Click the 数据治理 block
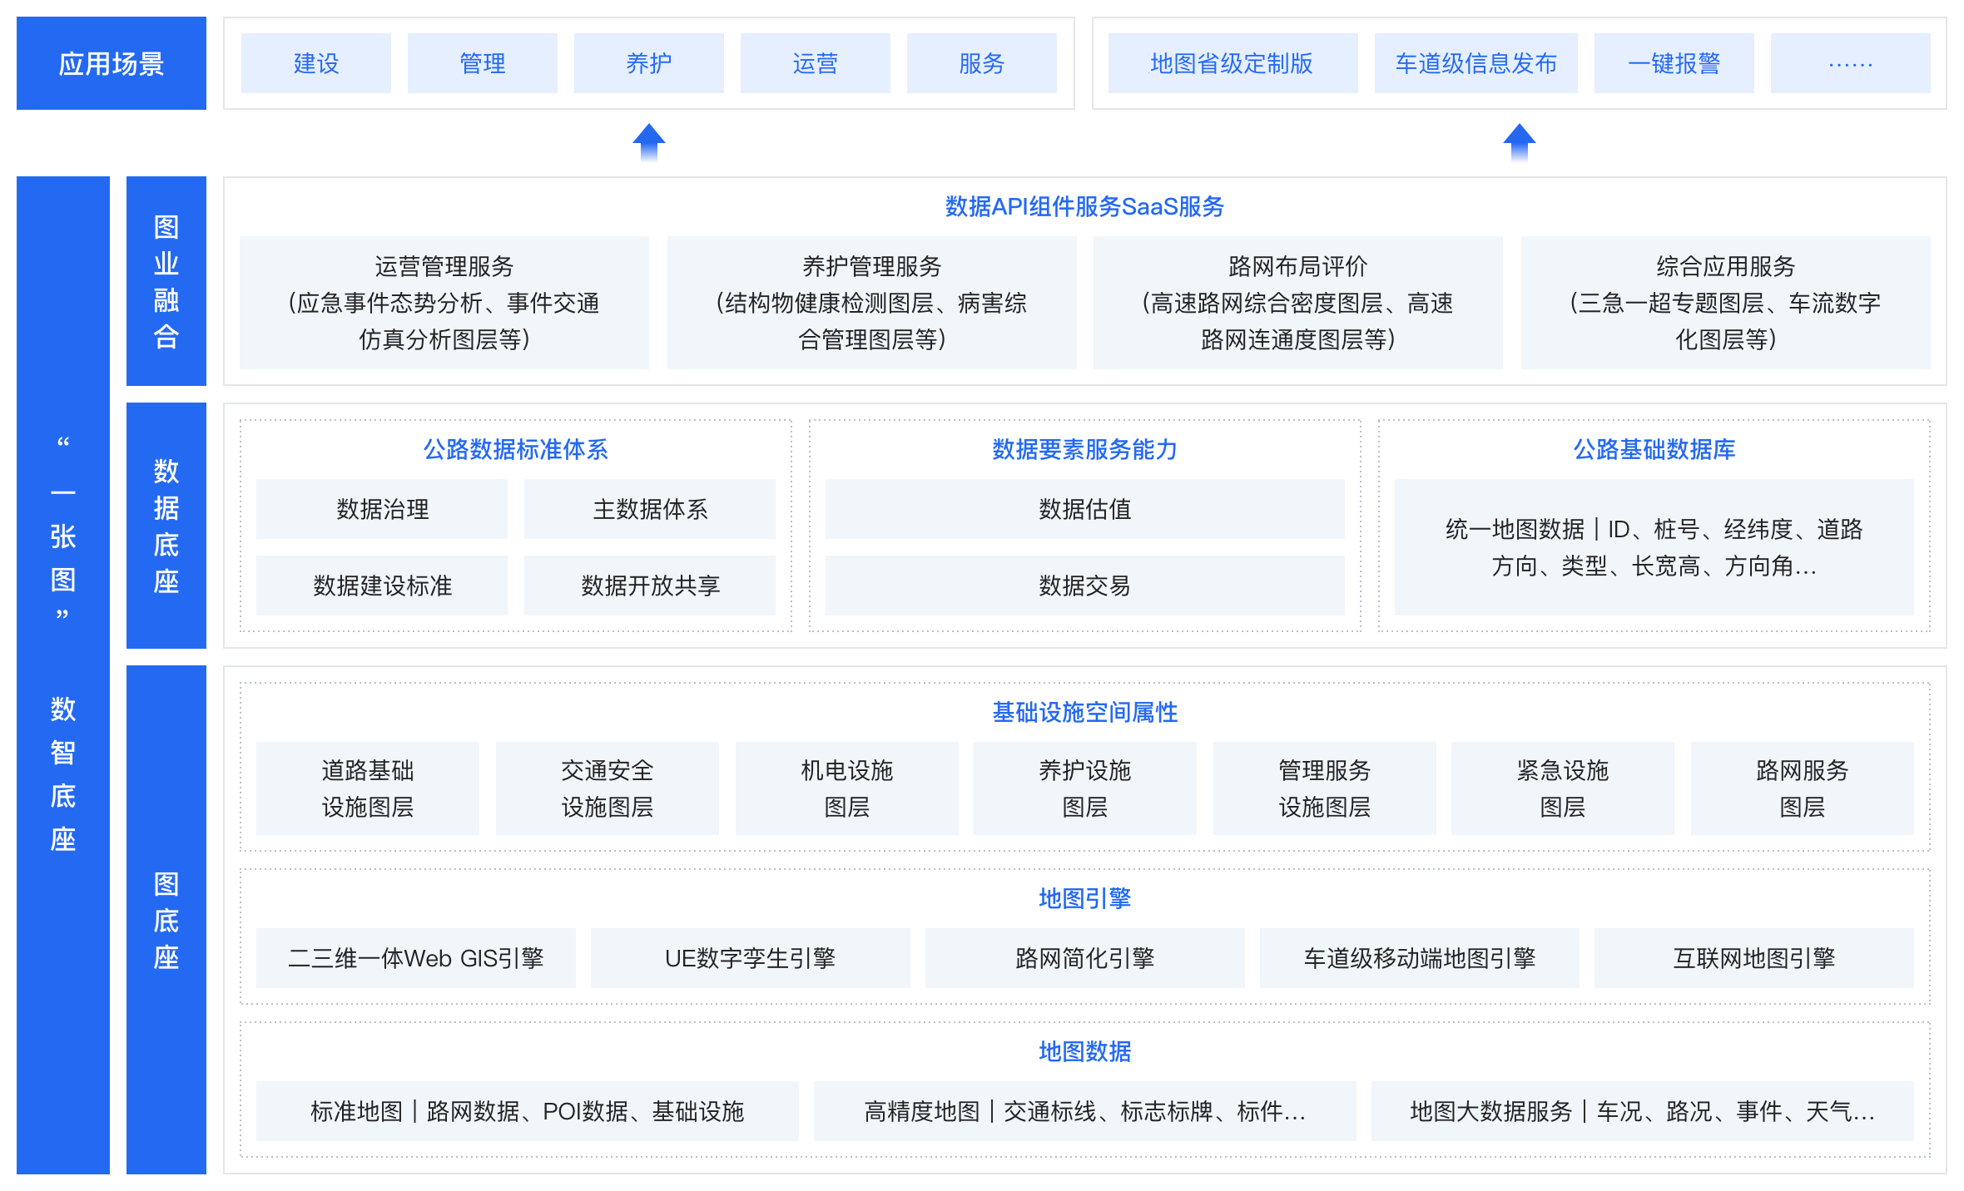The width and height of the screenshot is (1964, 1191). pos(382,509)
